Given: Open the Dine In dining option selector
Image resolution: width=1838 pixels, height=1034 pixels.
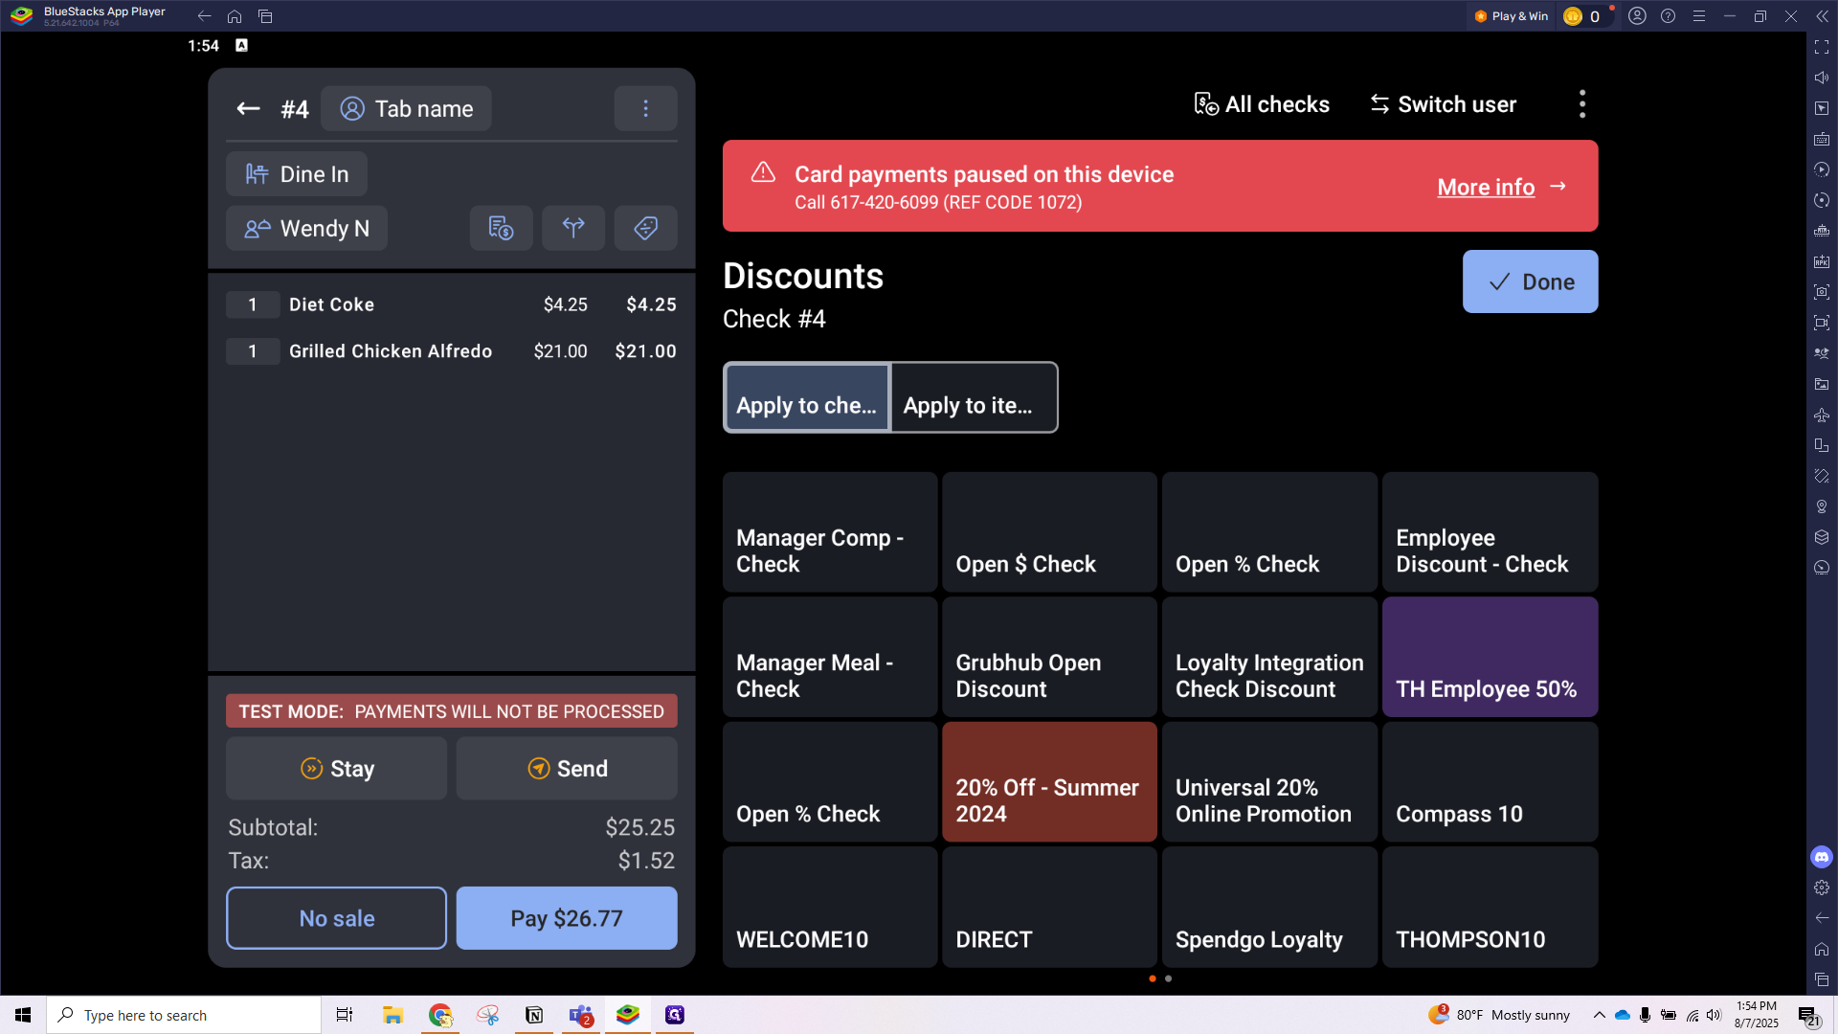Looking at the screenshot, I should (x=297, y=174).
